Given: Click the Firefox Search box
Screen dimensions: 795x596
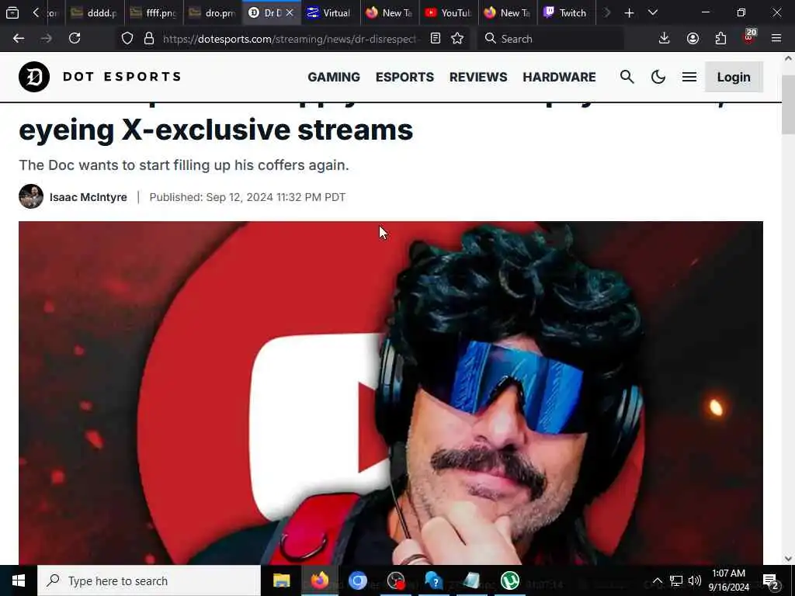Looking at the screenshot, I should 550,39.
